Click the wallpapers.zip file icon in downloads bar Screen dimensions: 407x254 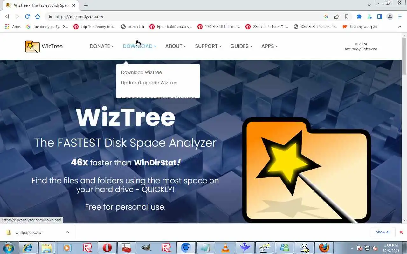9,232
